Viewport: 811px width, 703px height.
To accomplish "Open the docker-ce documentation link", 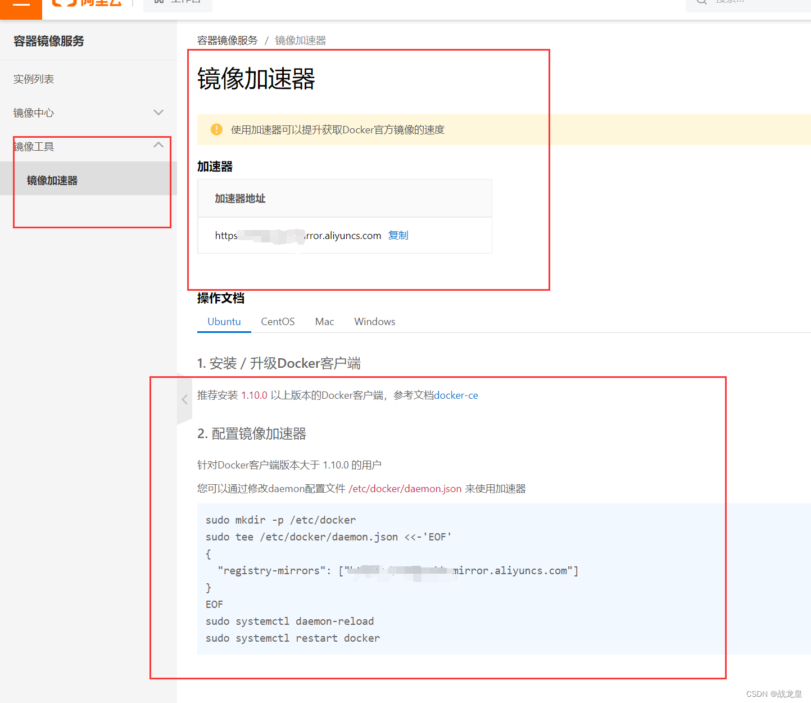I will (x=456, y=395).
